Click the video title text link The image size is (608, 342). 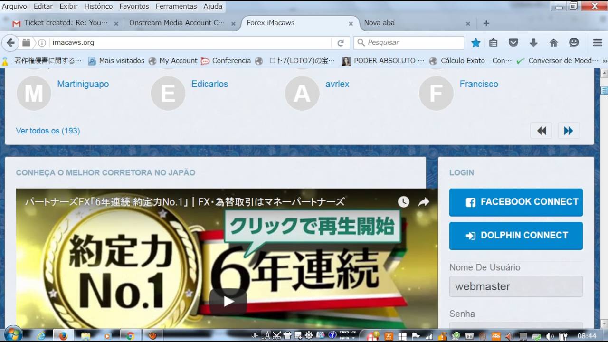pos(185,202)
